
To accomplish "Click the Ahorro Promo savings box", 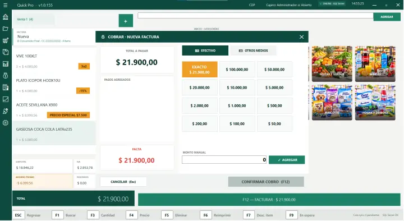I will pos(43,181).
